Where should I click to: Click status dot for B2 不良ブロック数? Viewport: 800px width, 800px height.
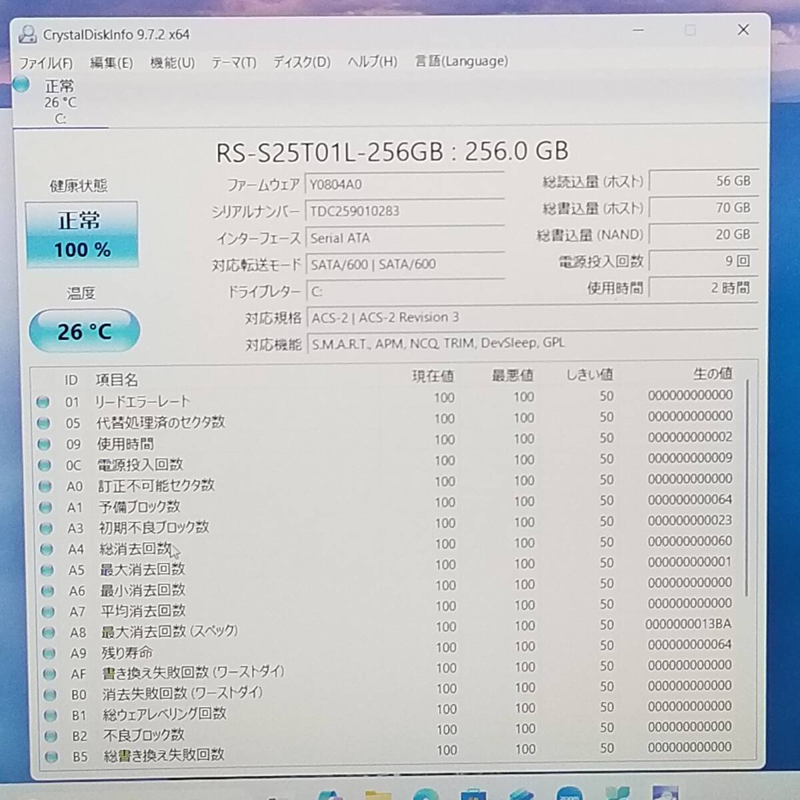click(x=51, y=736)
